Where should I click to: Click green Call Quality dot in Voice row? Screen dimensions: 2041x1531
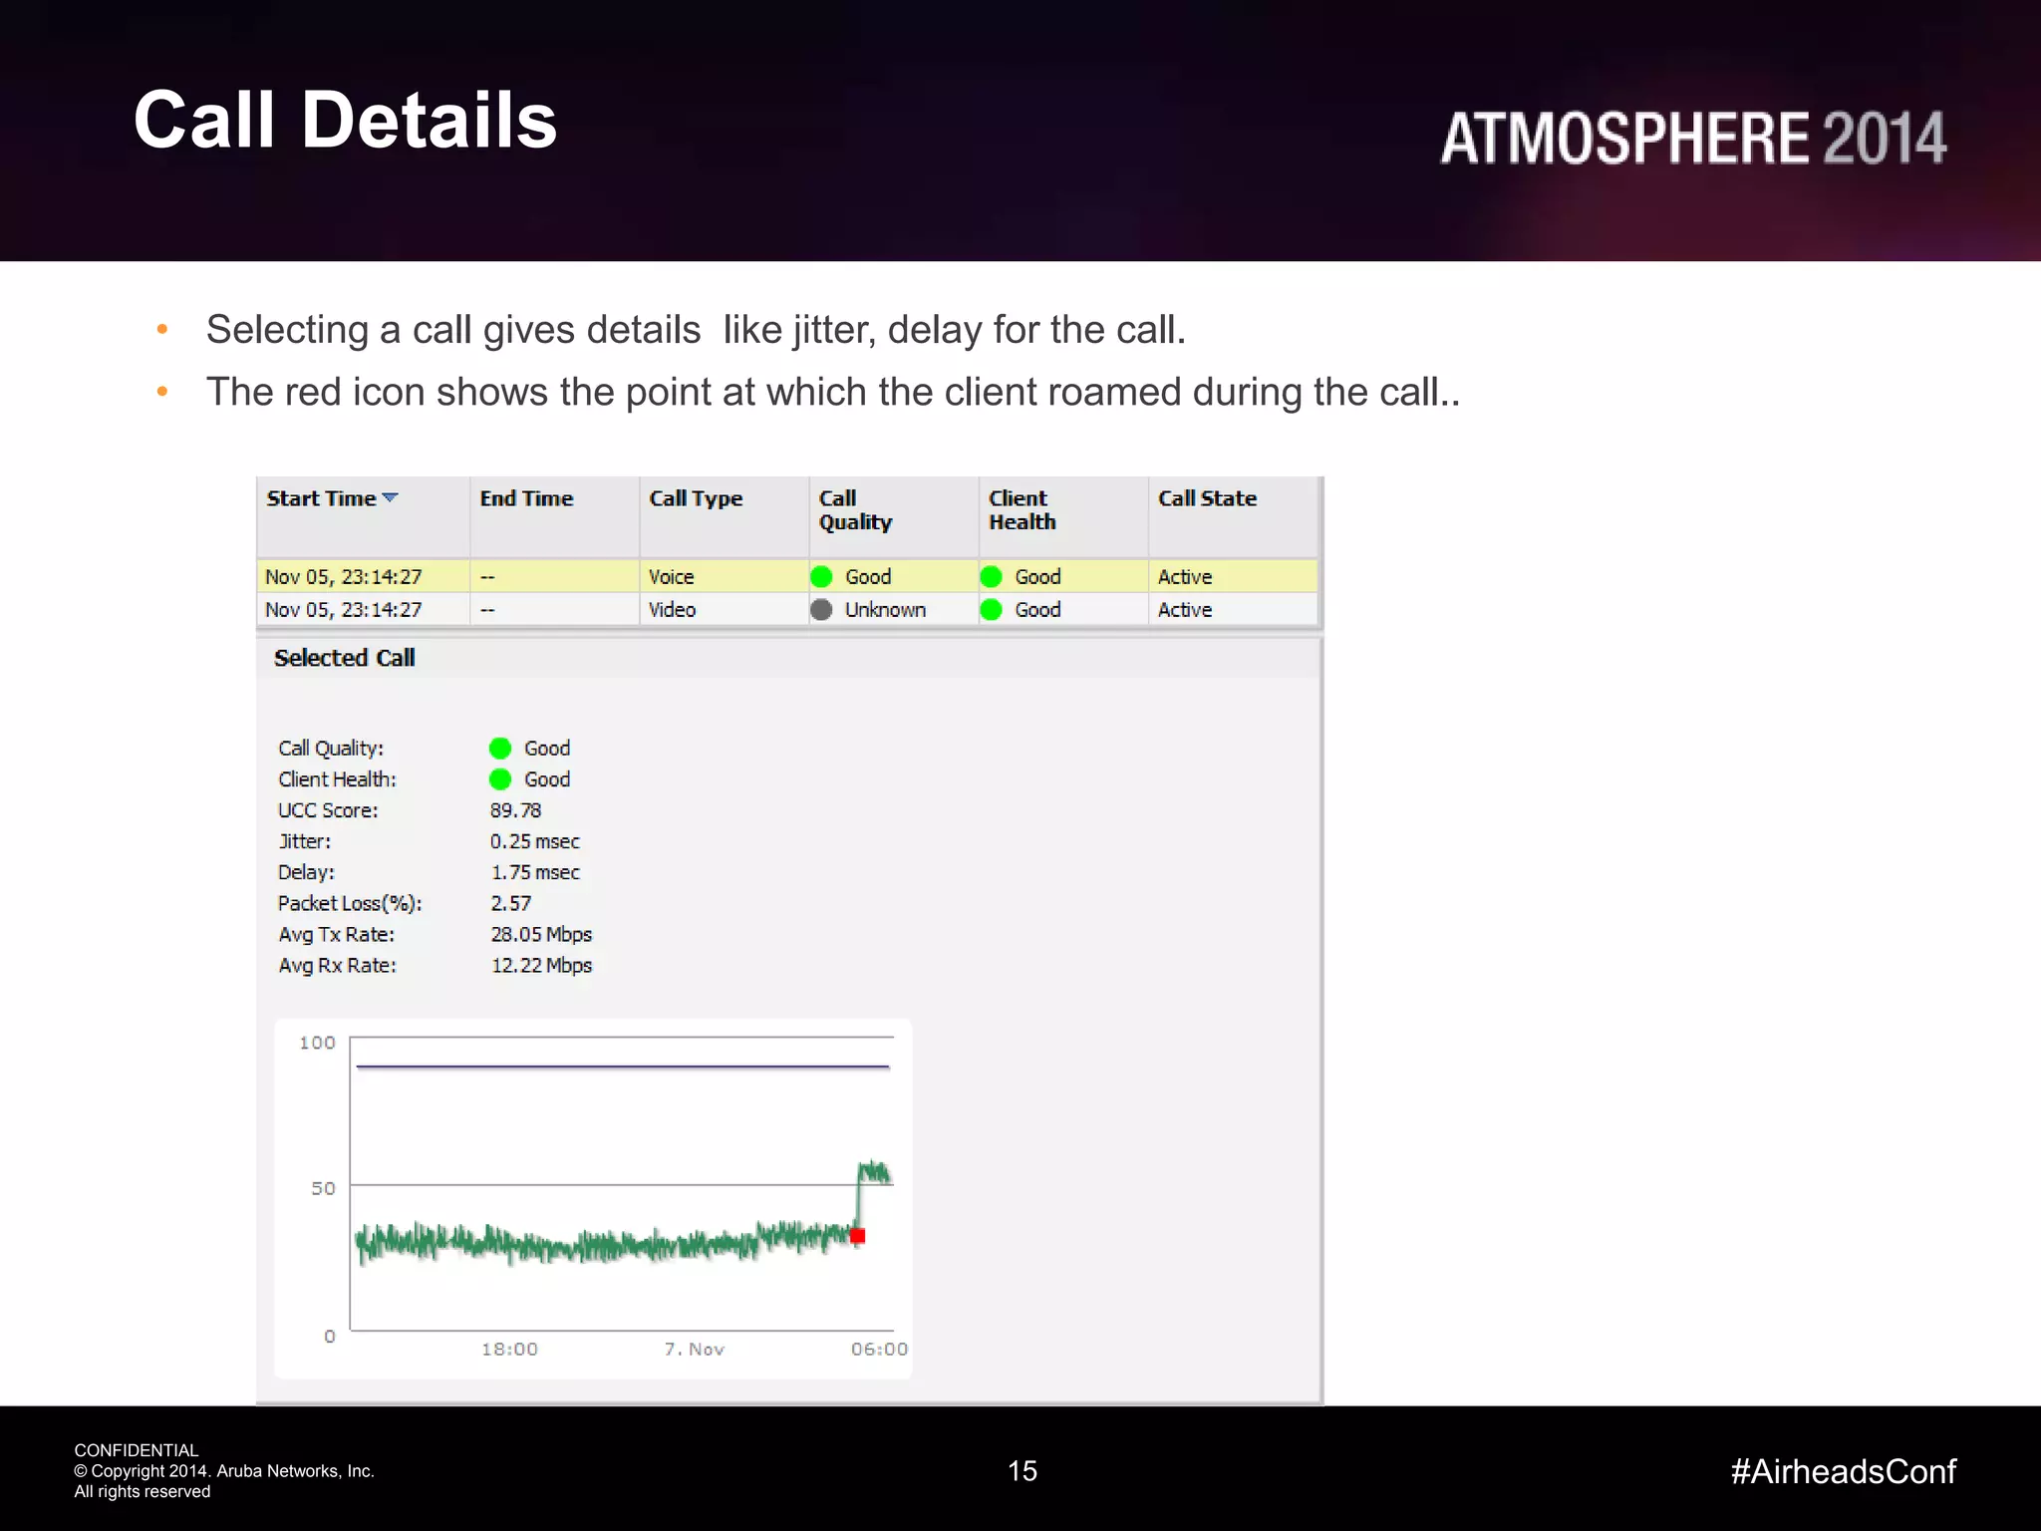[821, 577]
